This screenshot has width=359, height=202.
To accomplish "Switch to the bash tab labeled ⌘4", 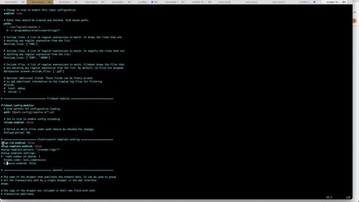I will point(94,2).
